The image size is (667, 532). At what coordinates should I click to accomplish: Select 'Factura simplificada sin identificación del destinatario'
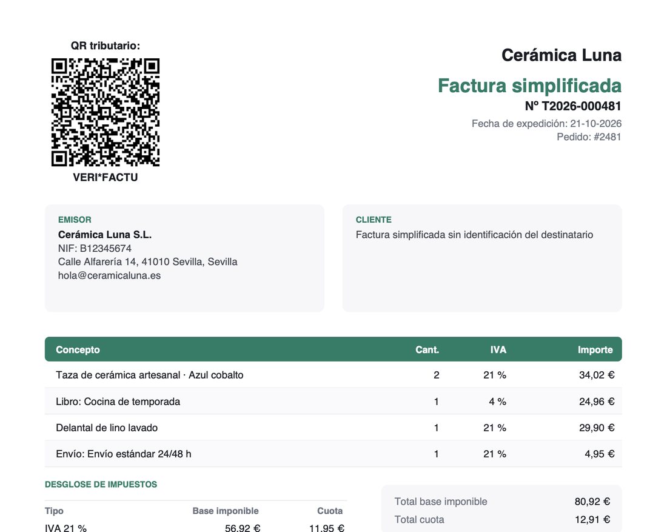(x=474, y=235)
